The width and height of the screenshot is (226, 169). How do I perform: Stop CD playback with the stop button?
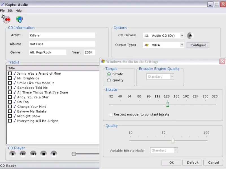click(x=44, y=154)
